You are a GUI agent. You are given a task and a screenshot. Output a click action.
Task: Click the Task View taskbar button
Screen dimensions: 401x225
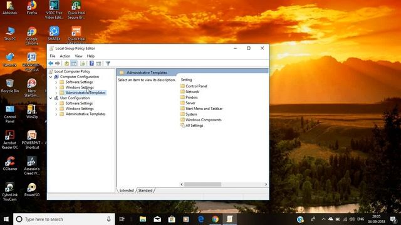[122, 219]
